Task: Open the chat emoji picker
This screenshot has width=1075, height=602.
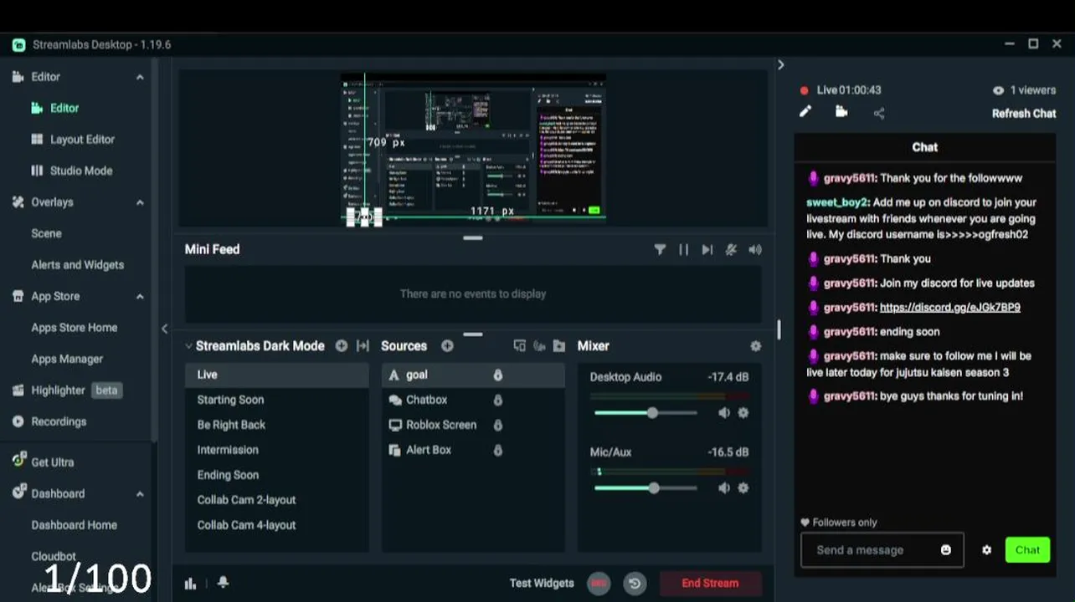Action: [945, 550]
